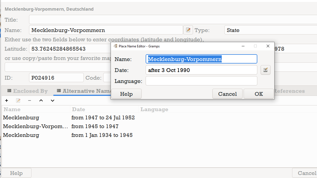Add a new alternative name with plus icon
The width and height of the screenshot is (317, 178).
pyautogui.click(x=7, y=101)
